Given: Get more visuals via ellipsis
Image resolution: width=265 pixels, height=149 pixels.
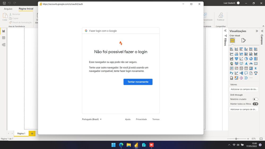Looking at the screenshot, I should coord(251,78).
